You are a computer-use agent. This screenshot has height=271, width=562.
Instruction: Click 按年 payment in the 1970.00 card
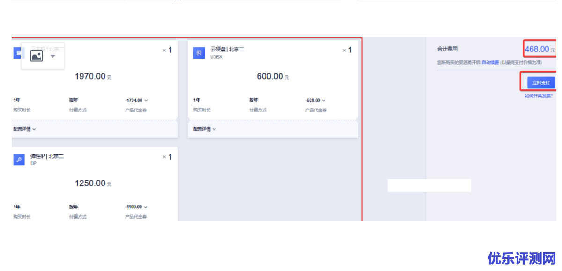pos(74,100)
